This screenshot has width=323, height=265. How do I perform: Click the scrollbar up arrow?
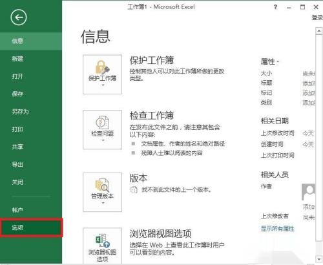318,31
